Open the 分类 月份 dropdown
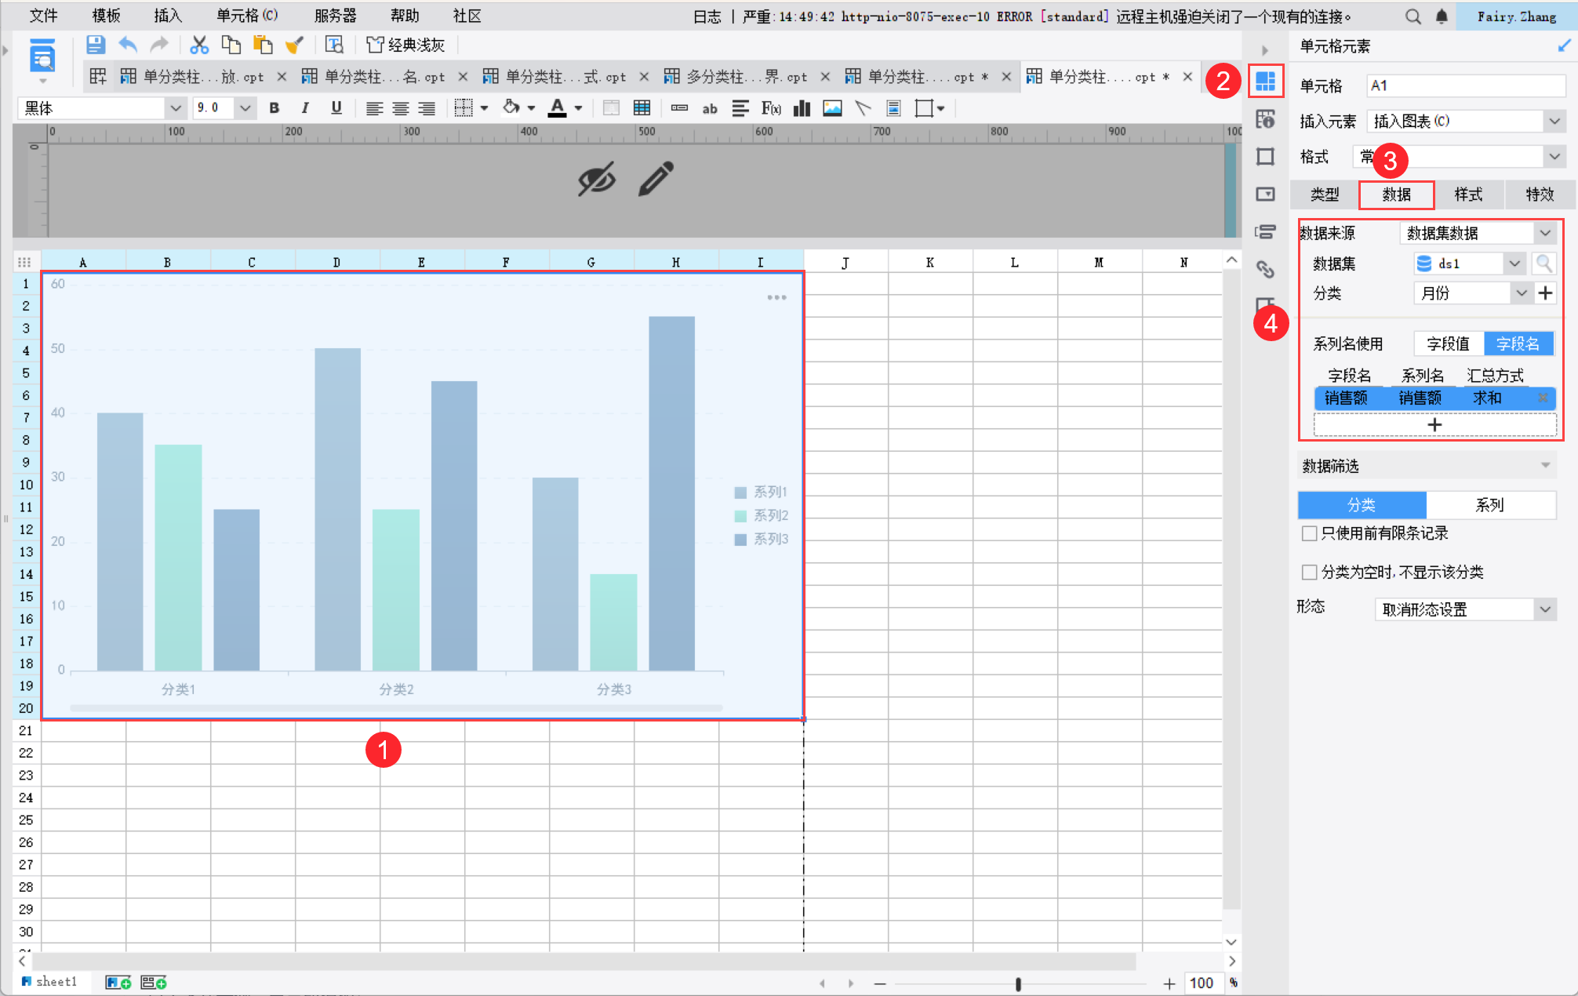 click(x=1521, y=293)
